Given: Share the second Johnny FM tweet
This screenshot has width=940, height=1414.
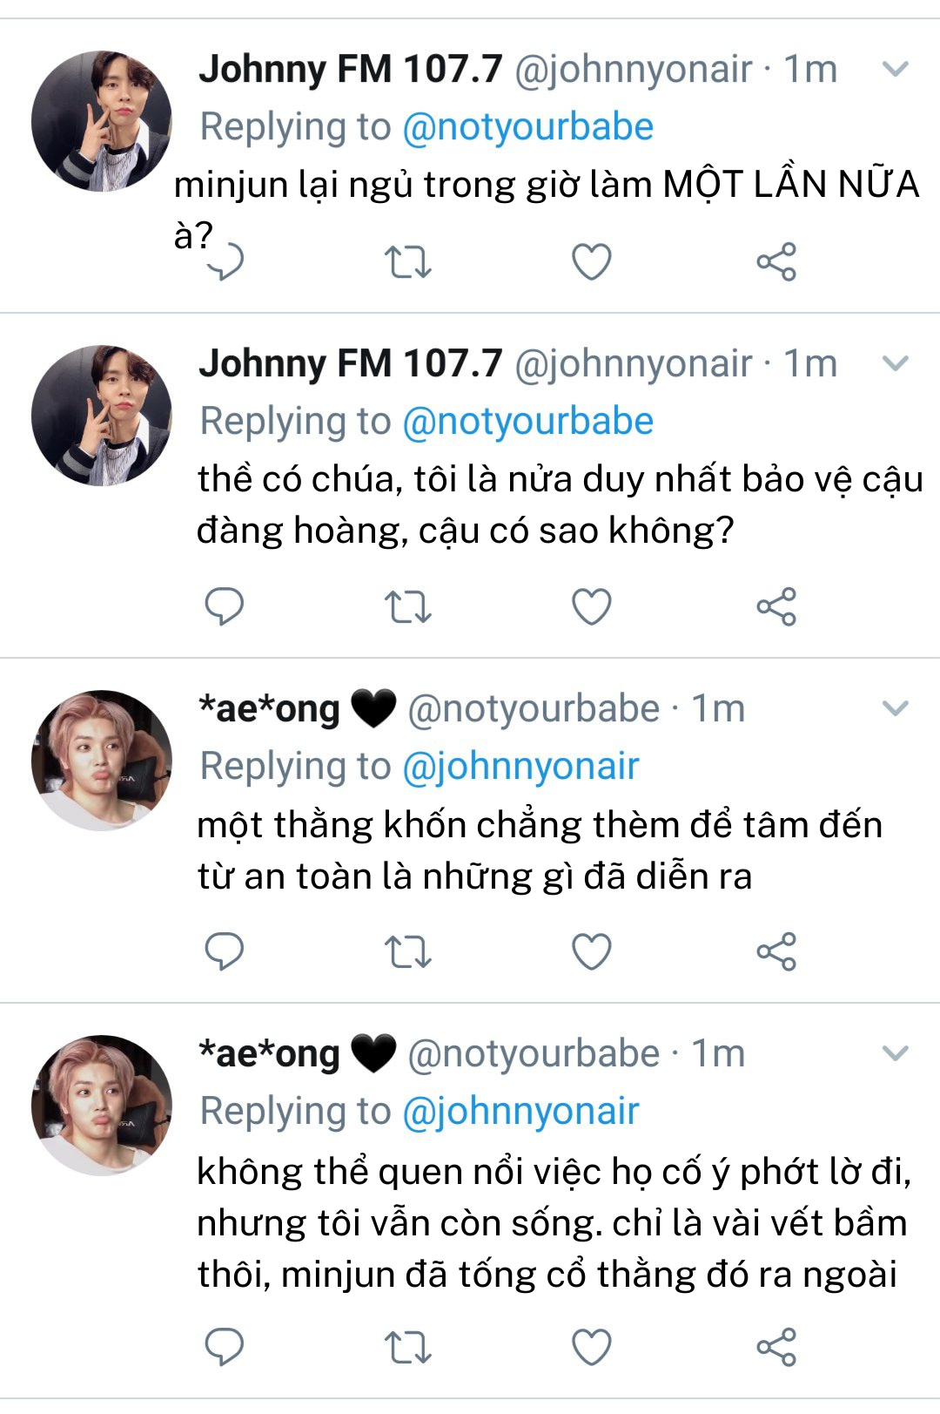Looking at the screenshot, I should pyautogui.click(x=775, y=606).
